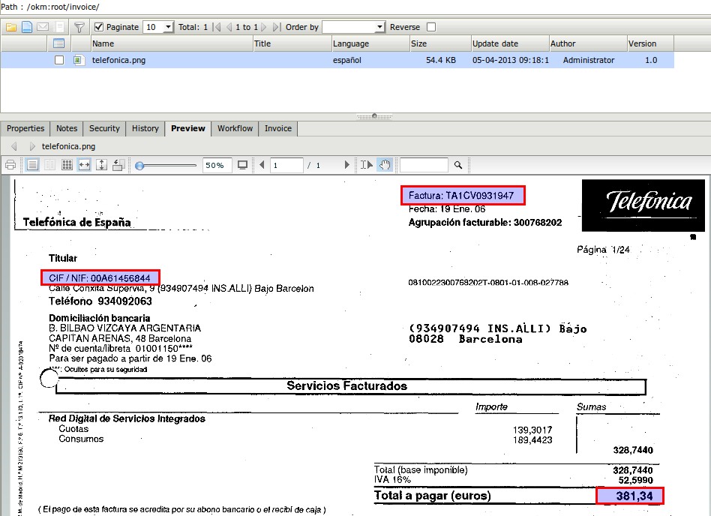Sort by the Language column header
Viewport: 711px width, 516px height.
[x=370, y=43]
